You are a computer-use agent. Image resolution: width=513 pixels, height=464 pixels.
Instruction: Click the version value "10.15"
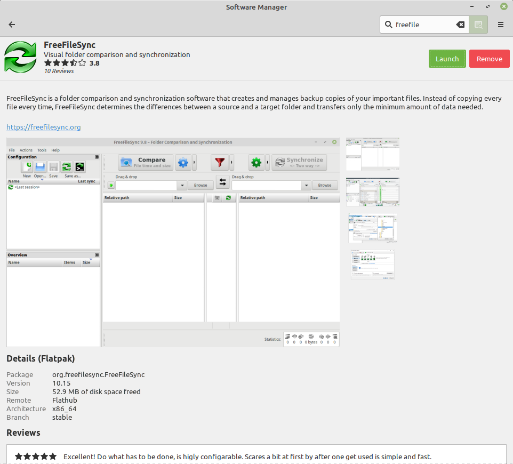[61, 383]
